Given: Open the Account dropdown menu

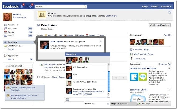Looking at the screenshot, I should coord(166,7).
